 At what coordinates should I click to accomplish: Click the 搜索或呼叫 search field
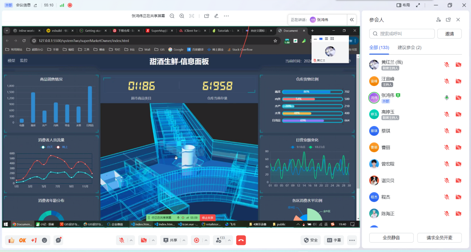(402, 34)
